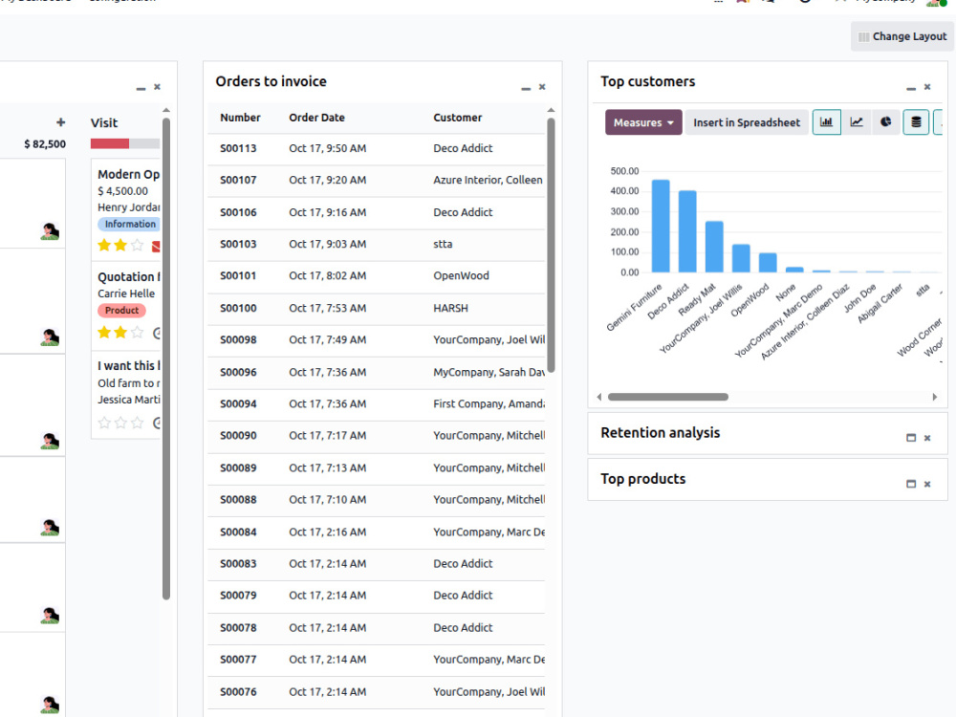Select order S00101 from OpenWood
The height and width of the screenshot is (717, 956).
tap(376, 276)
